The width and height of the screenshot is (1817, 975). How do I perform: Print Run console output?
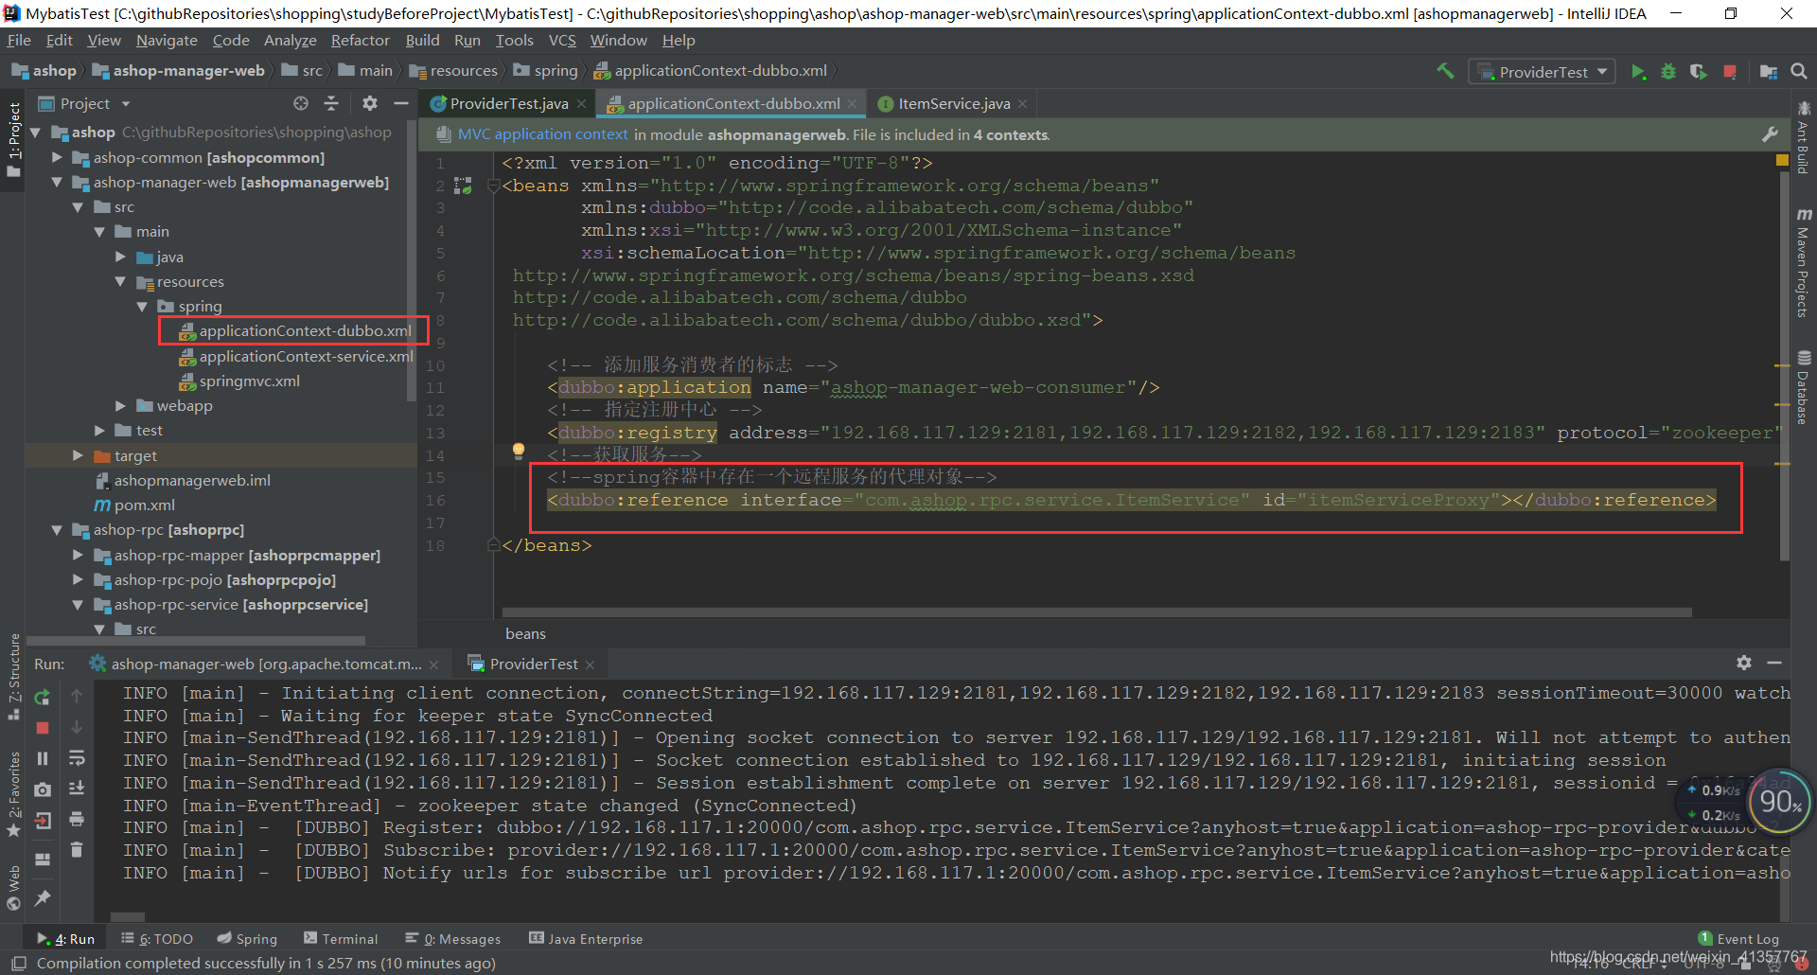tap(77, 819)
